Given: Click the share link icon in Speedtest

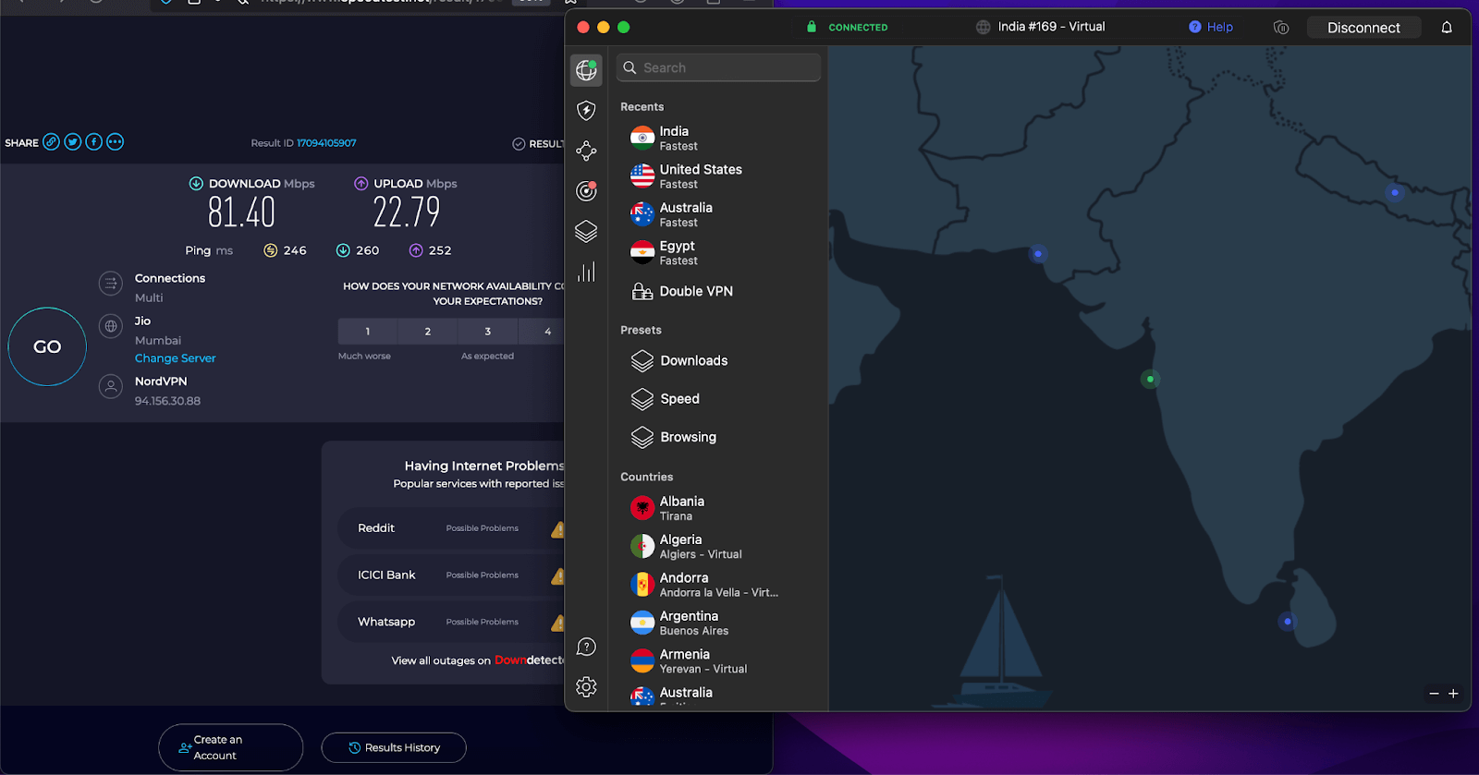Looking at the screenshot, I should pyautogui.click(x=51, y=141).
